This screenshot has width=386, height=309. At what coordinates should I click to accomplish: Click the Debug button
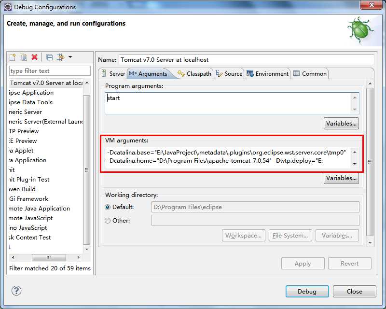(x=307, y=291)
